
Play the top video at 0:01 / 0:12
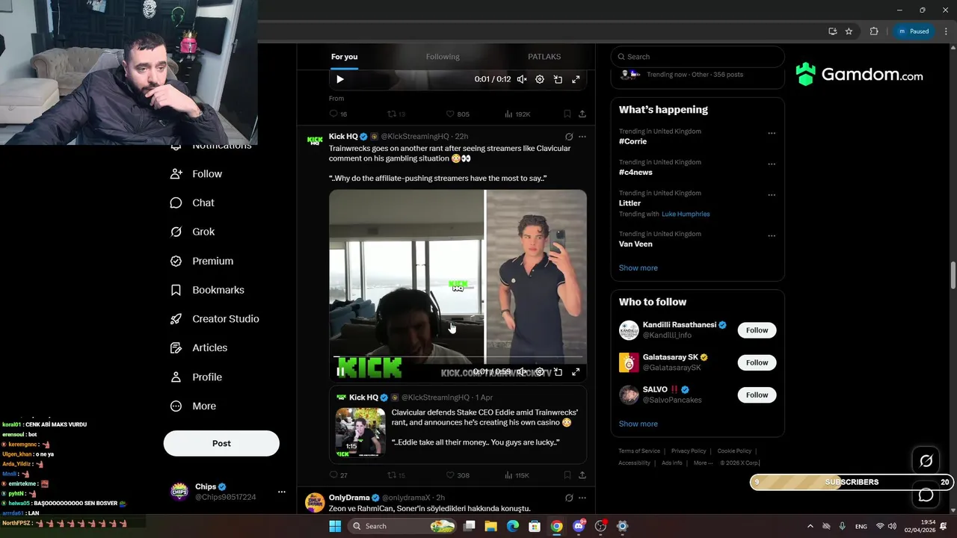click(340, 79)
